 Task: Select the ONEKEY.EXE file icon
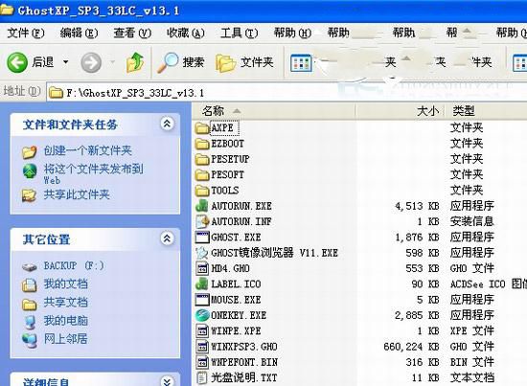[202, 315]
